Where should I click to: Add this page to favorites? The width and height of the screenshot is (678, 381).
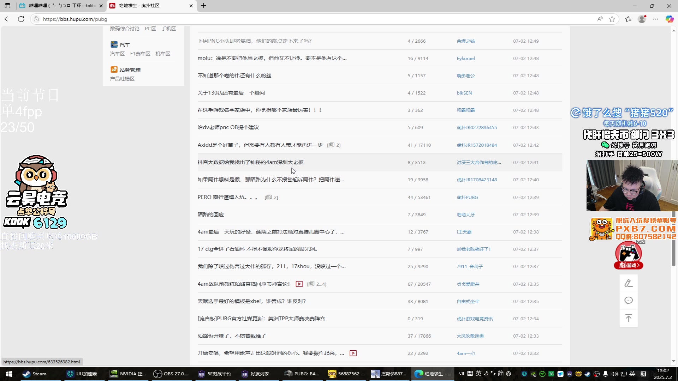coord(612,19)
